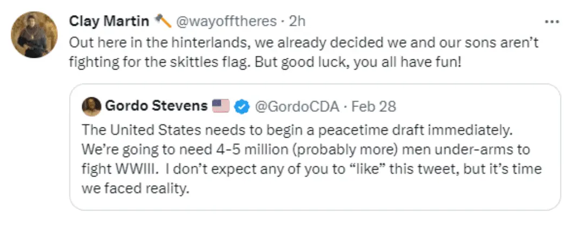Viewport: 588px width, 229px height.
Task: Click the quoted line mentioning 4-5 million men
Action: [305, 150]
